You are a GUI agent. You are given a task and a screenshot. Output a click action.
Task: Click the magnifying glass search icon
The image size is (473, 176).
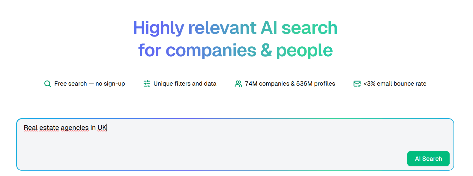click(47, 84)
